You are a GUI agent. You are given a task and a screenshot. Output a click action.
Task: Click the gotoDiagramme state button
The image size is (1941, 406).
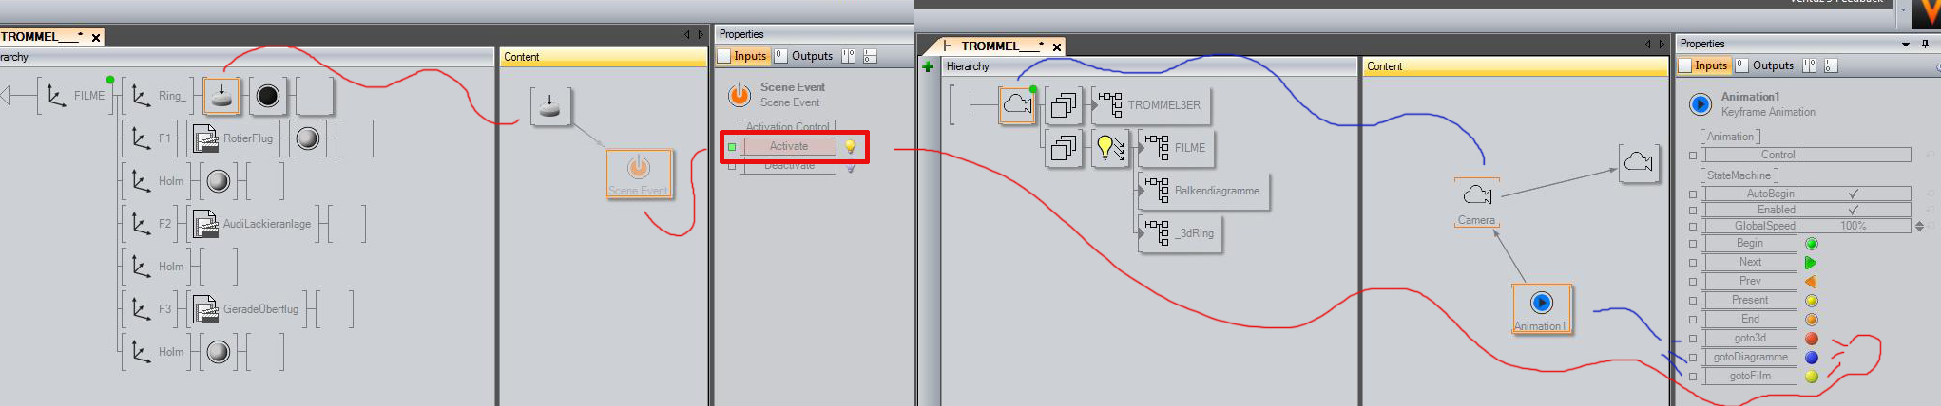click(1750, 357)
